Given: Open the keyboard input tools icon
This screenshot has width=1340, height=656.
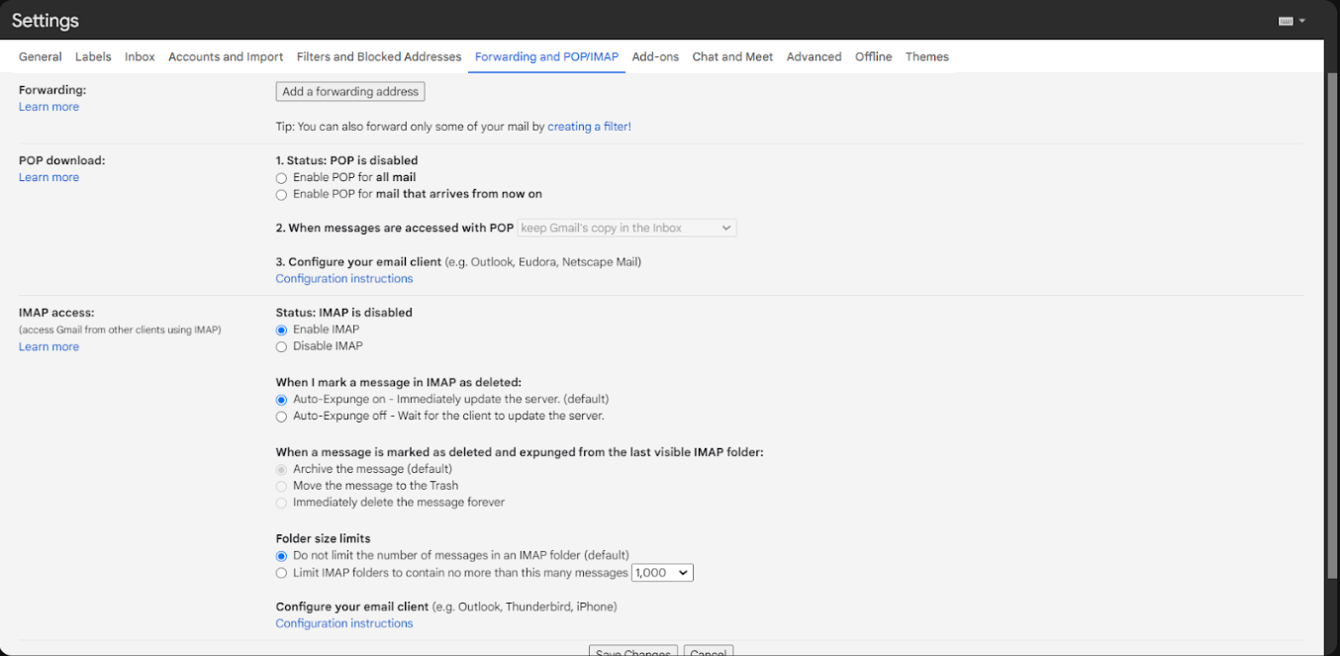Looking at the screenshot, I should tap(1286, 21).
